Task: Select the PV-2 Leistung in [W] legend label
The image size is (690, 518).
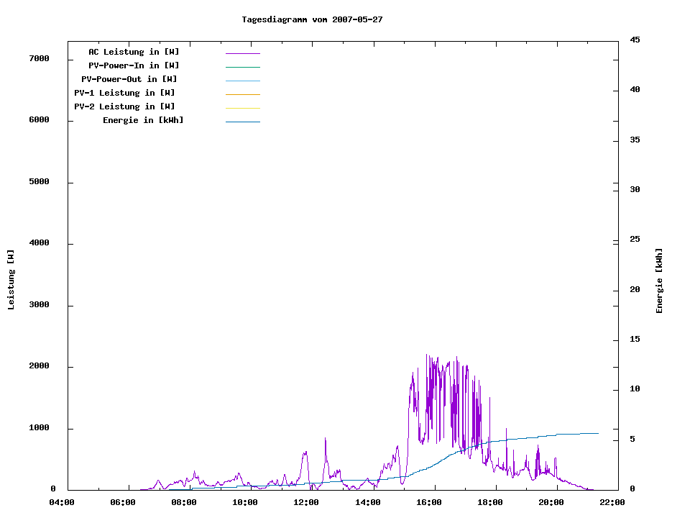Action: [x=124, y=106]
